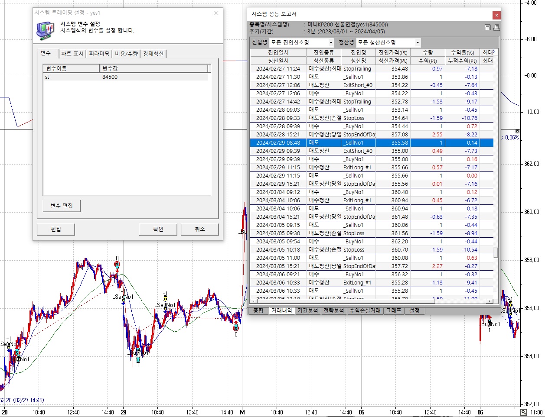This screenshot has height=417, width=545.
Task: Switch to the 기간분석 tab
Action: point(307,311)
